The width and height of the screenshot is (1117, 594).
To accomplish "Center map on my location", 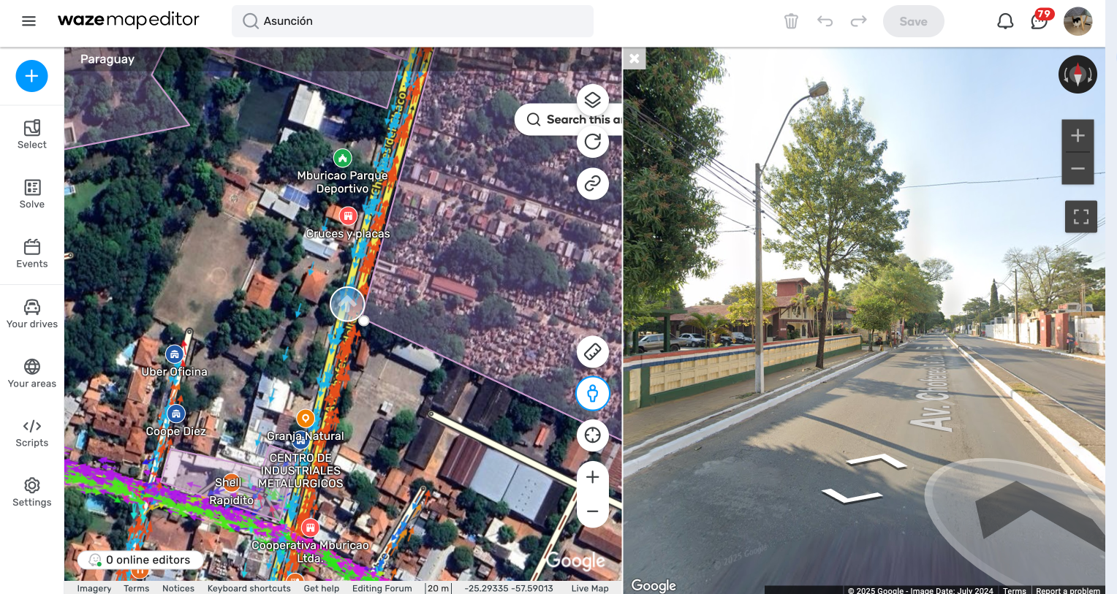I will (592, 435).
